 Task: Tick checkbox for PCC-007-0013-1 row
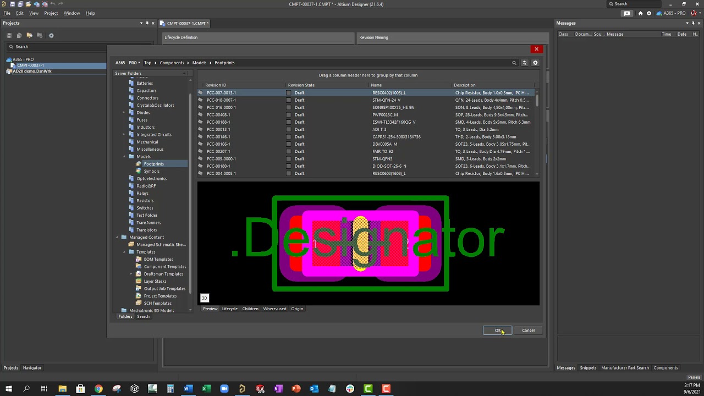pyautogui.click(x=289, y=93)
